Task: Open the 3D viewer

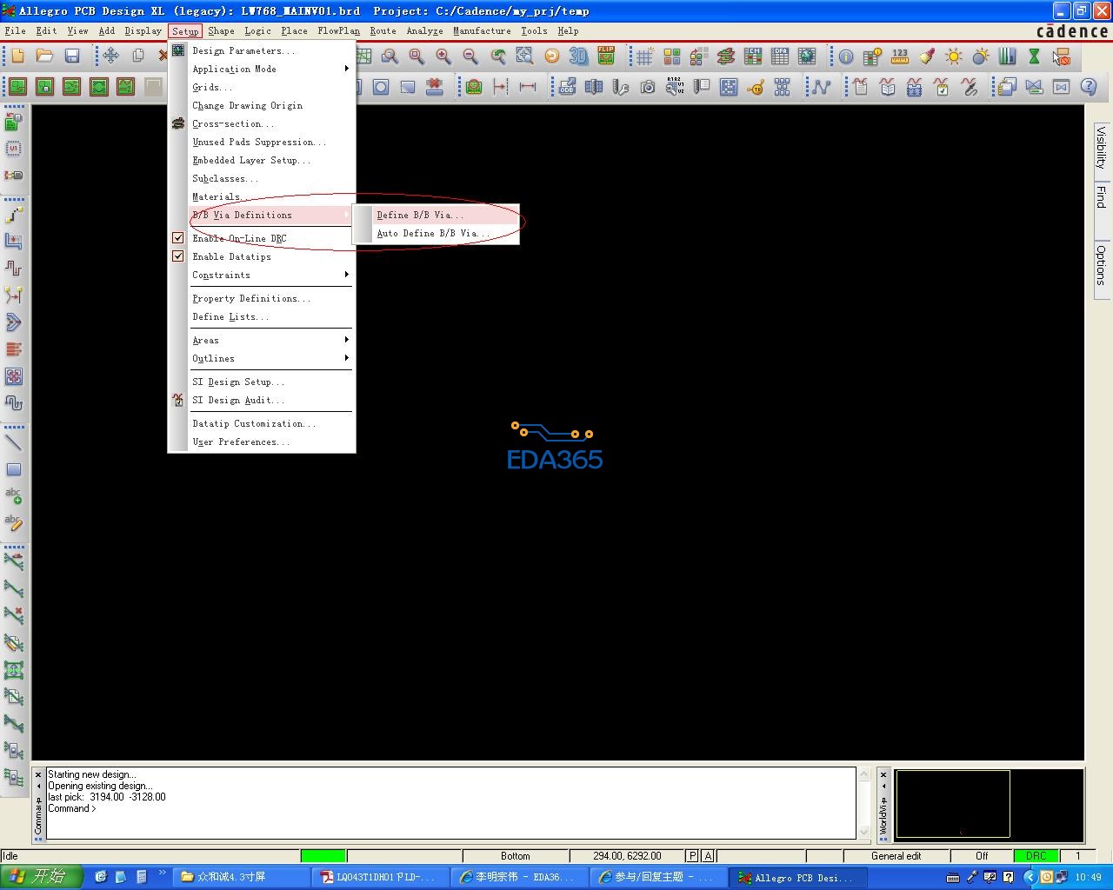Action: [x=578, y=56]
